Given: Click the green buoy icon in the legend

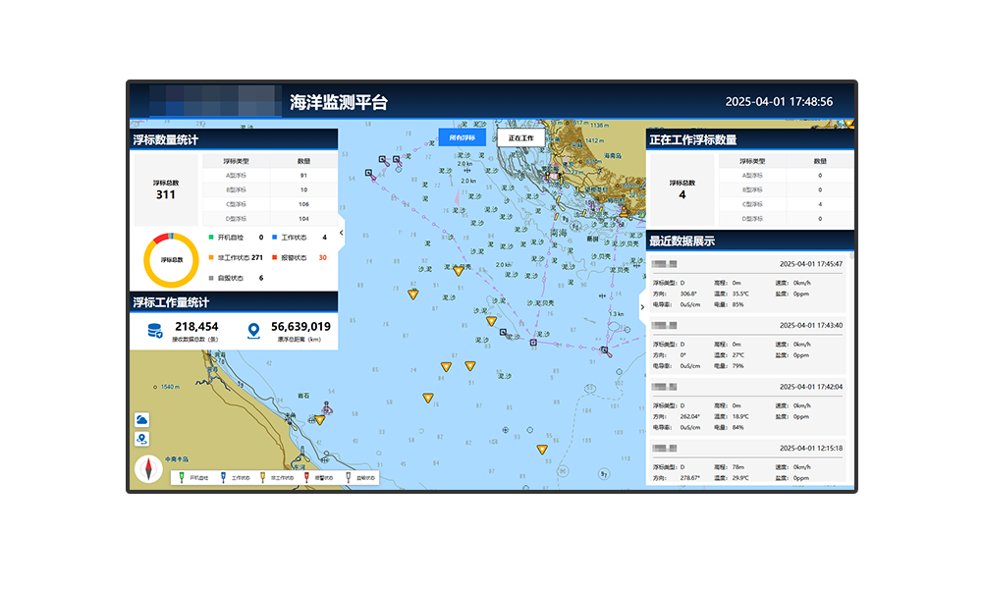Looking at the screenshot, I should [182, 478].
